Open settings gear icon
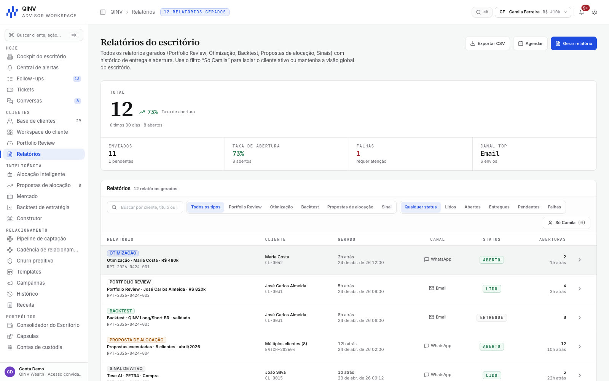The width and height of the screenshot is (609, 381). [x=595, y=12]
